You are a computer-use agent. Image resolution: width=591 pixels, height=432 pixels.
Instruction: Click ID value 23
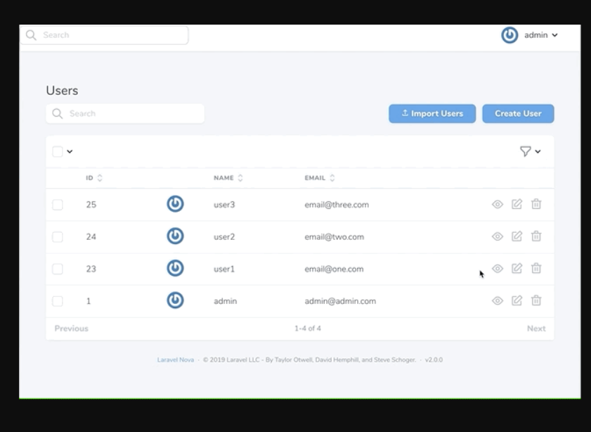tap(91, 269)
